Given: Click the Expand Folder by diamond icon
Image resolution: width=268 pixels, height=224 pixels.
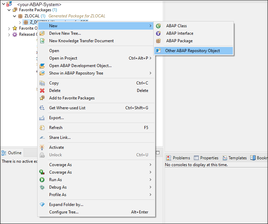Looking at the screenshot, I should click(x=42, y=205).
